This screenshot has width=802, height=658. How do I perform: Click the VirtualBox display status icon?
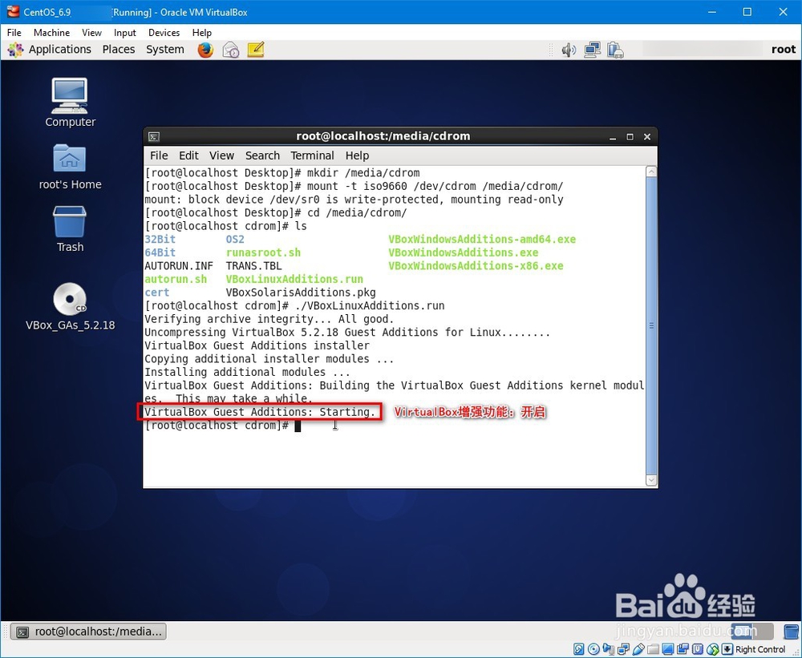[x=668, y=649]
